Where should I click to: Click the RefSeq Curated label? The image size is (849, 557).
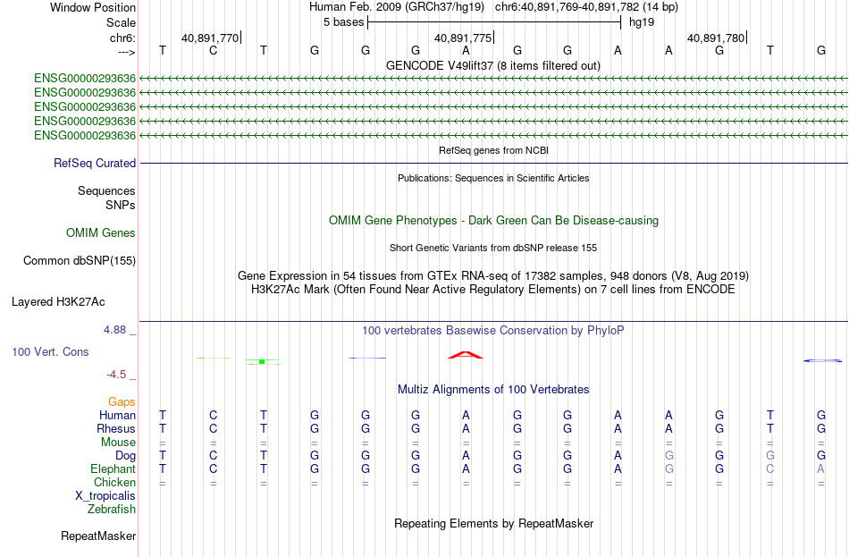coord(94,163)
